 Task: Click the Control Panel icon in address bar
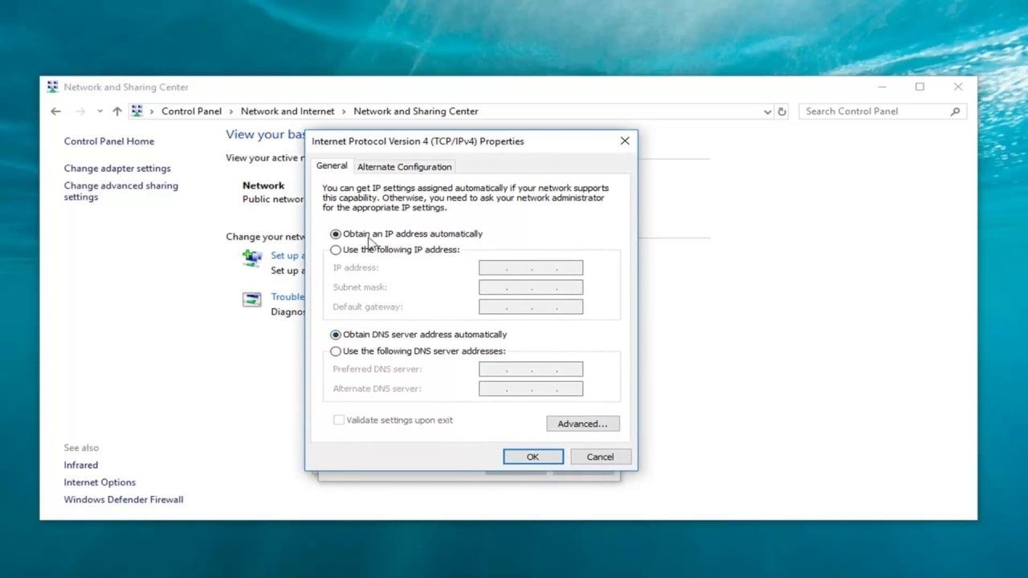point(137,112)
